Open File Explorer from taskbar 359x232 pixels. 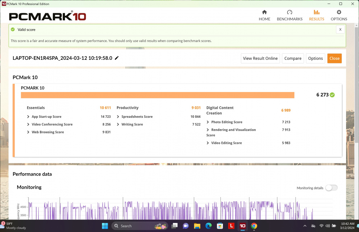point(197,226)
